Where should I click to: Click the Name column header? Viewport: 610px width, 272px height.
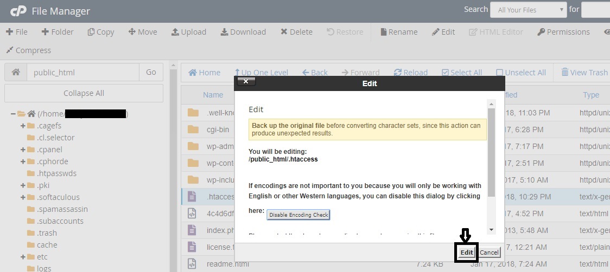[213, 95]
